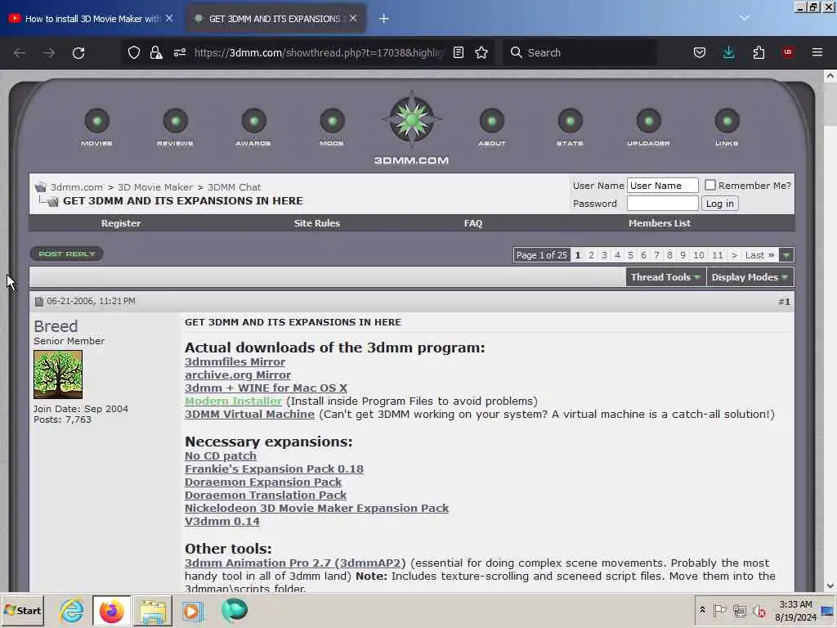
Task: Click in the browser Search box
Action: (580, 52)
